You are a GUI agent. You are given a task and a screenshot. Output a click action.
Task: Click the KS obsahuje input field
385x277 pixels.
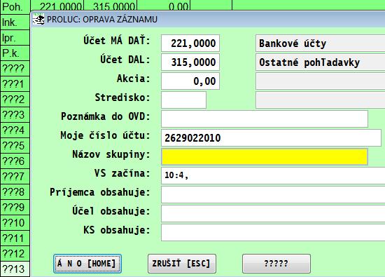[273, 233]
